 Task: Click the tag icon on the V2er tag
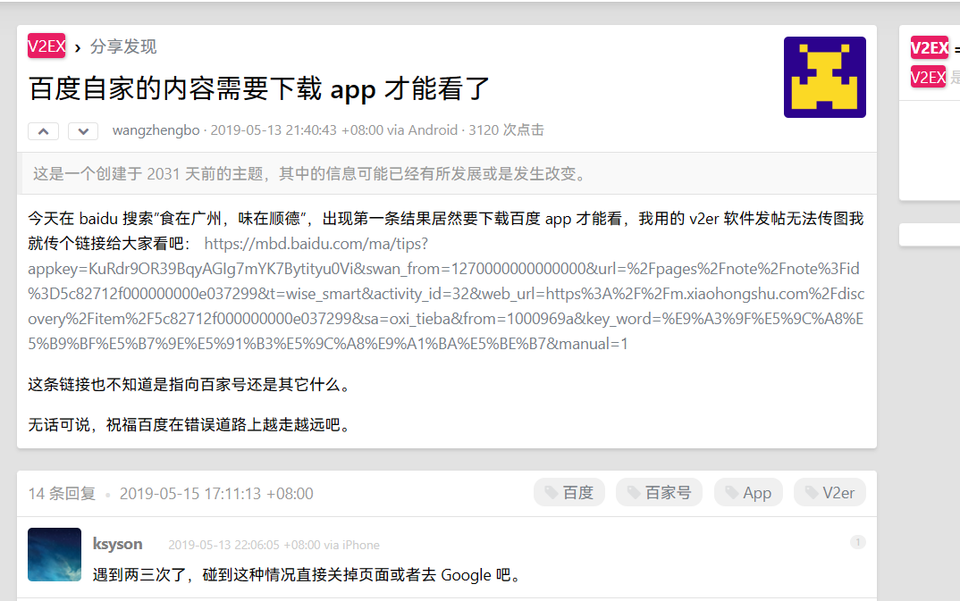click(x=810, y=492)
